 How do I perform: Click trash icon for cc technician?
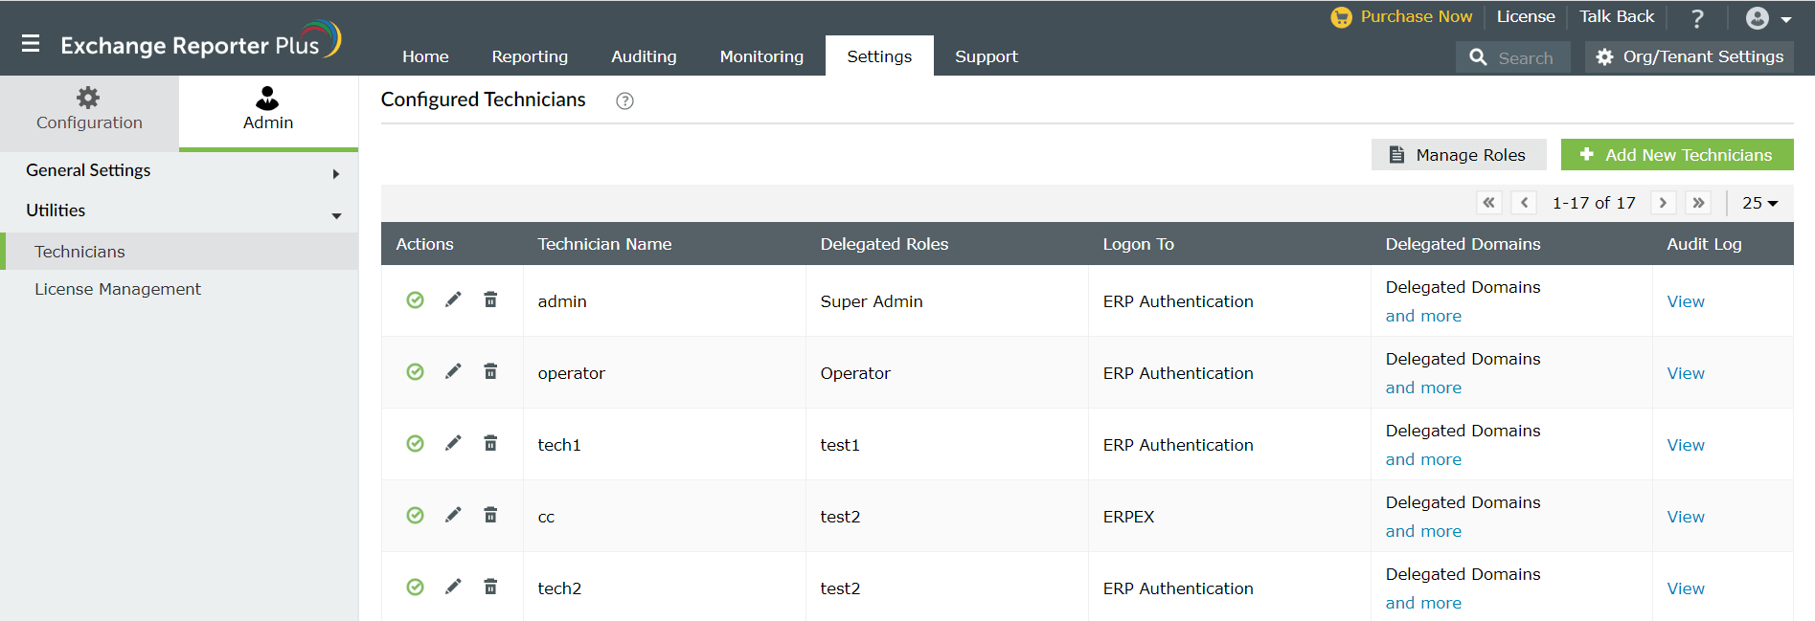coord(490,516)
